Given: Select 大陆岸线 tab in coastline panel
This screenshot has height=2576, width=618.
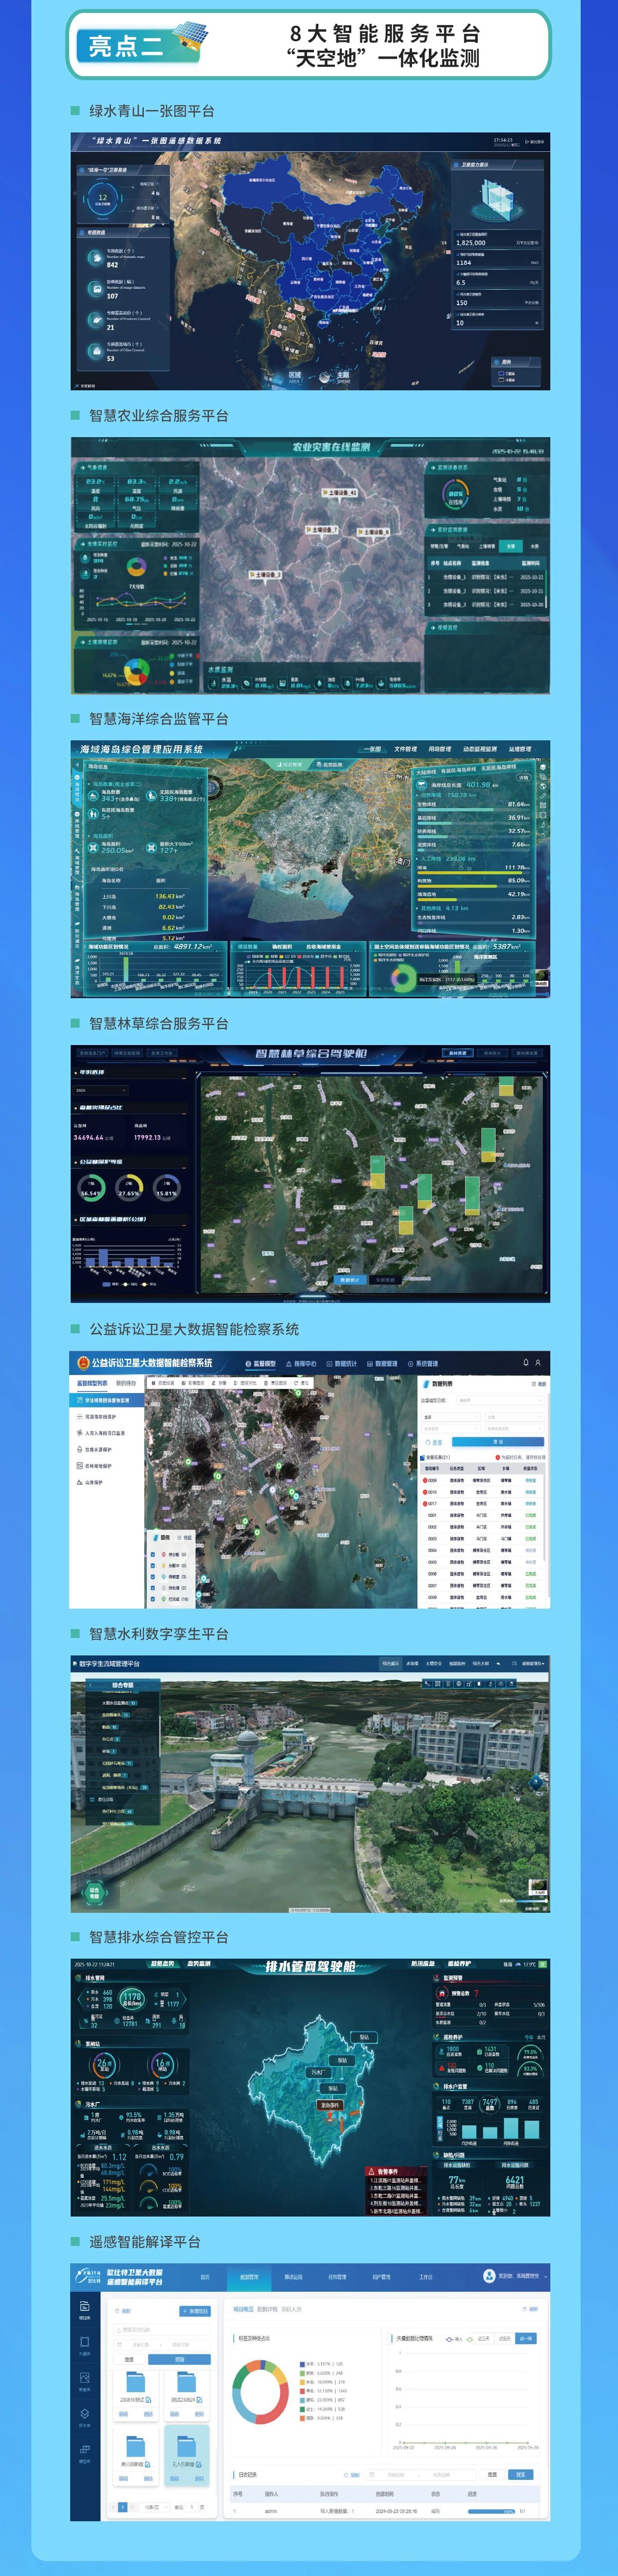Looking at the screenshot, I should tap(425, 771).
